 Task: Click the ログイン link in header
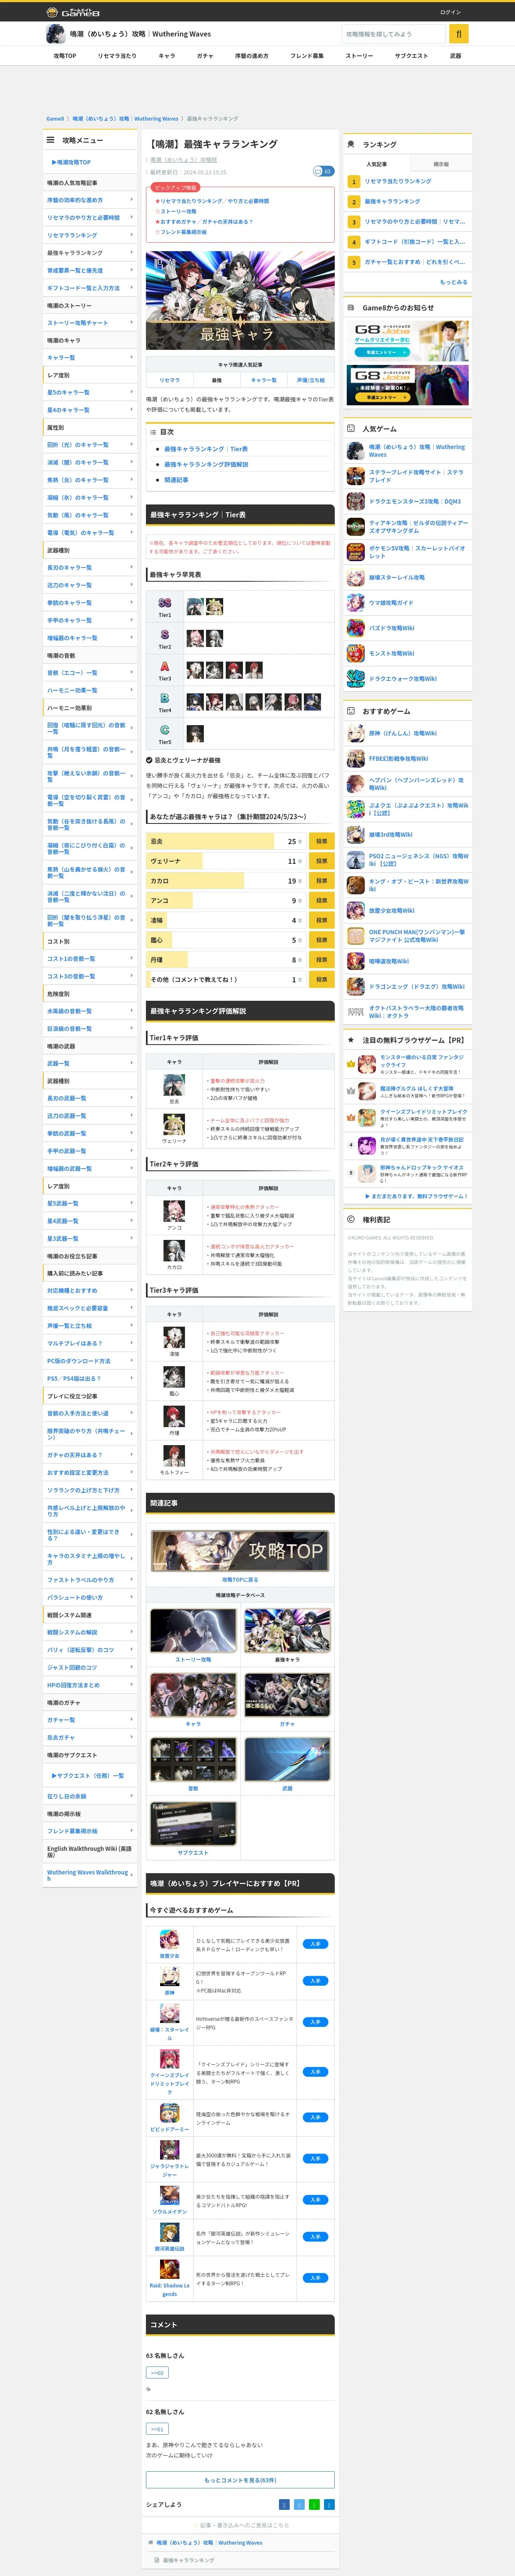(x=450, y=12)
